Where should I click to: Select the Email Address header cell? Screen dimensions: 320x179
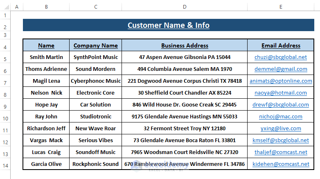(281, 45)
